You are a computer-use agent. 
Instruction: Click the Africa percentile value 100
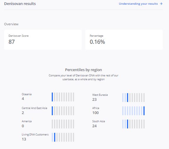coord(96,113)
